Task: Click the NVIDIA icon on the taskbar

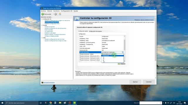Action: click(74, 103)
